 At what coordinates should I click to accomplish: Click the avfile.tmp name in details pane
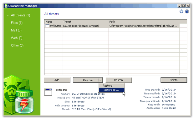[62, 90]
